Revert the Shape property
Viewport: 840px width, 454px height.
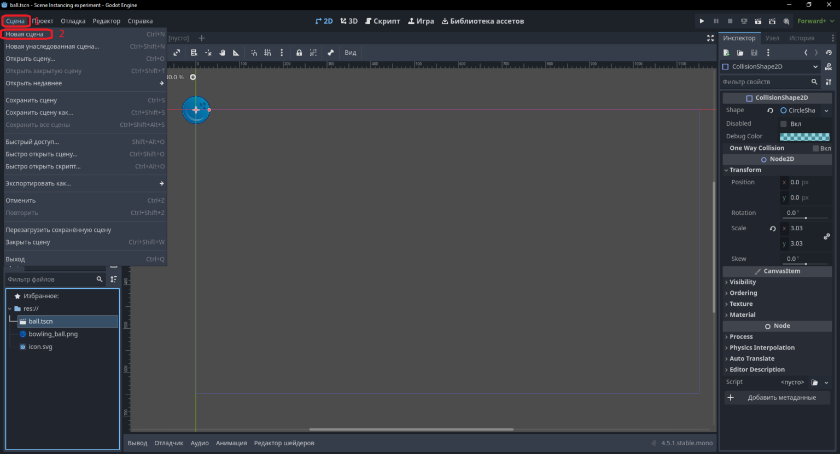770,110
